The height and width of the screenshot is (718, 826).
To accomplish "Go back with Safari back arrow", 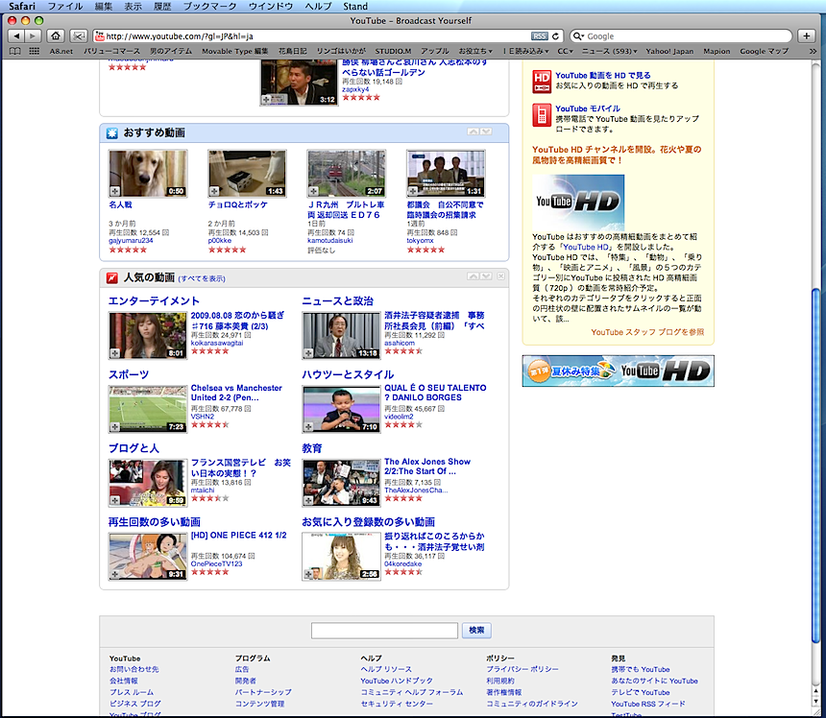I will click(x=16, y=36).
